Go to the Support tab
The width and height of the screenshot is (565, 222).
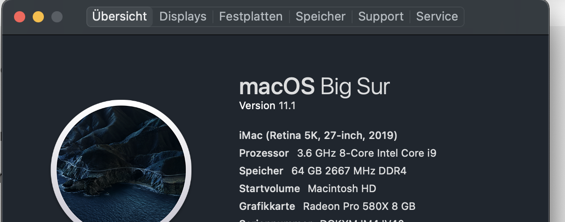tap(381, 17)
